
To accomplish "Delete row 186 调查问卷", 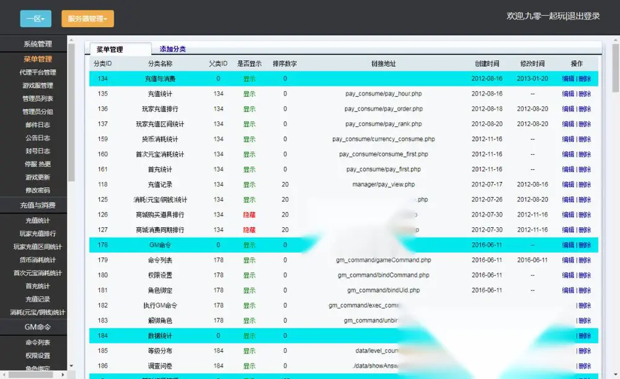I will click(585, 366).
